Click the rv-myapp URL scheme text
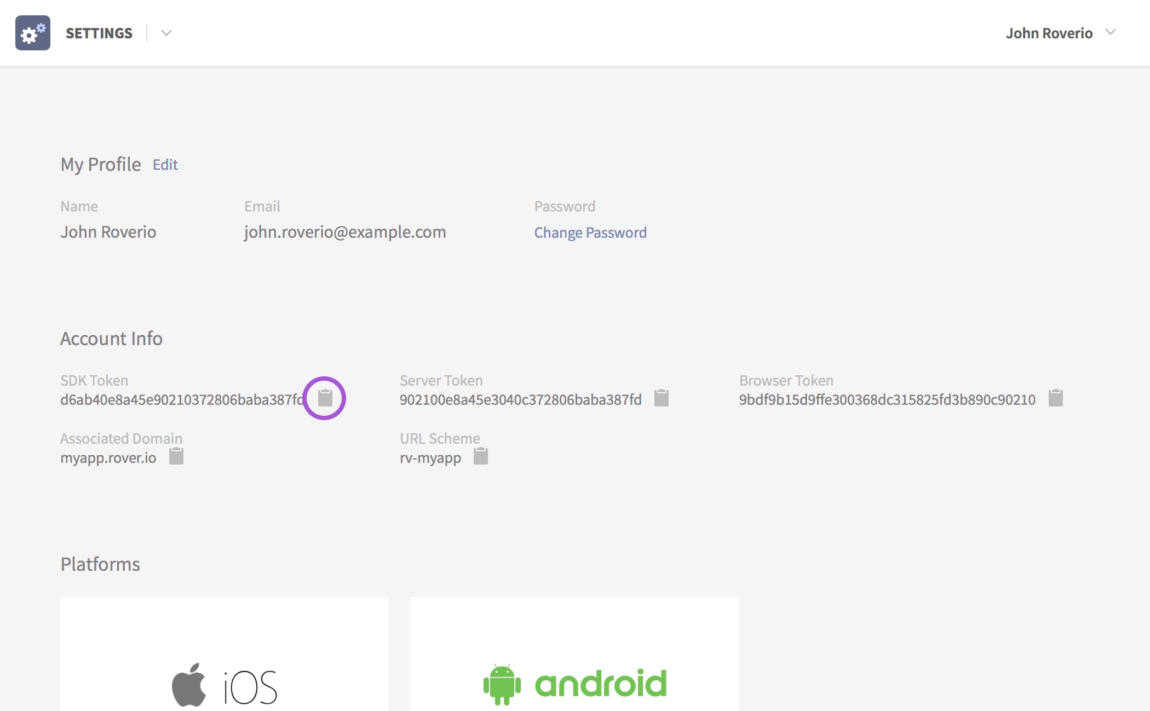Screen dimensions: 1150x711 tap(430, 458)
